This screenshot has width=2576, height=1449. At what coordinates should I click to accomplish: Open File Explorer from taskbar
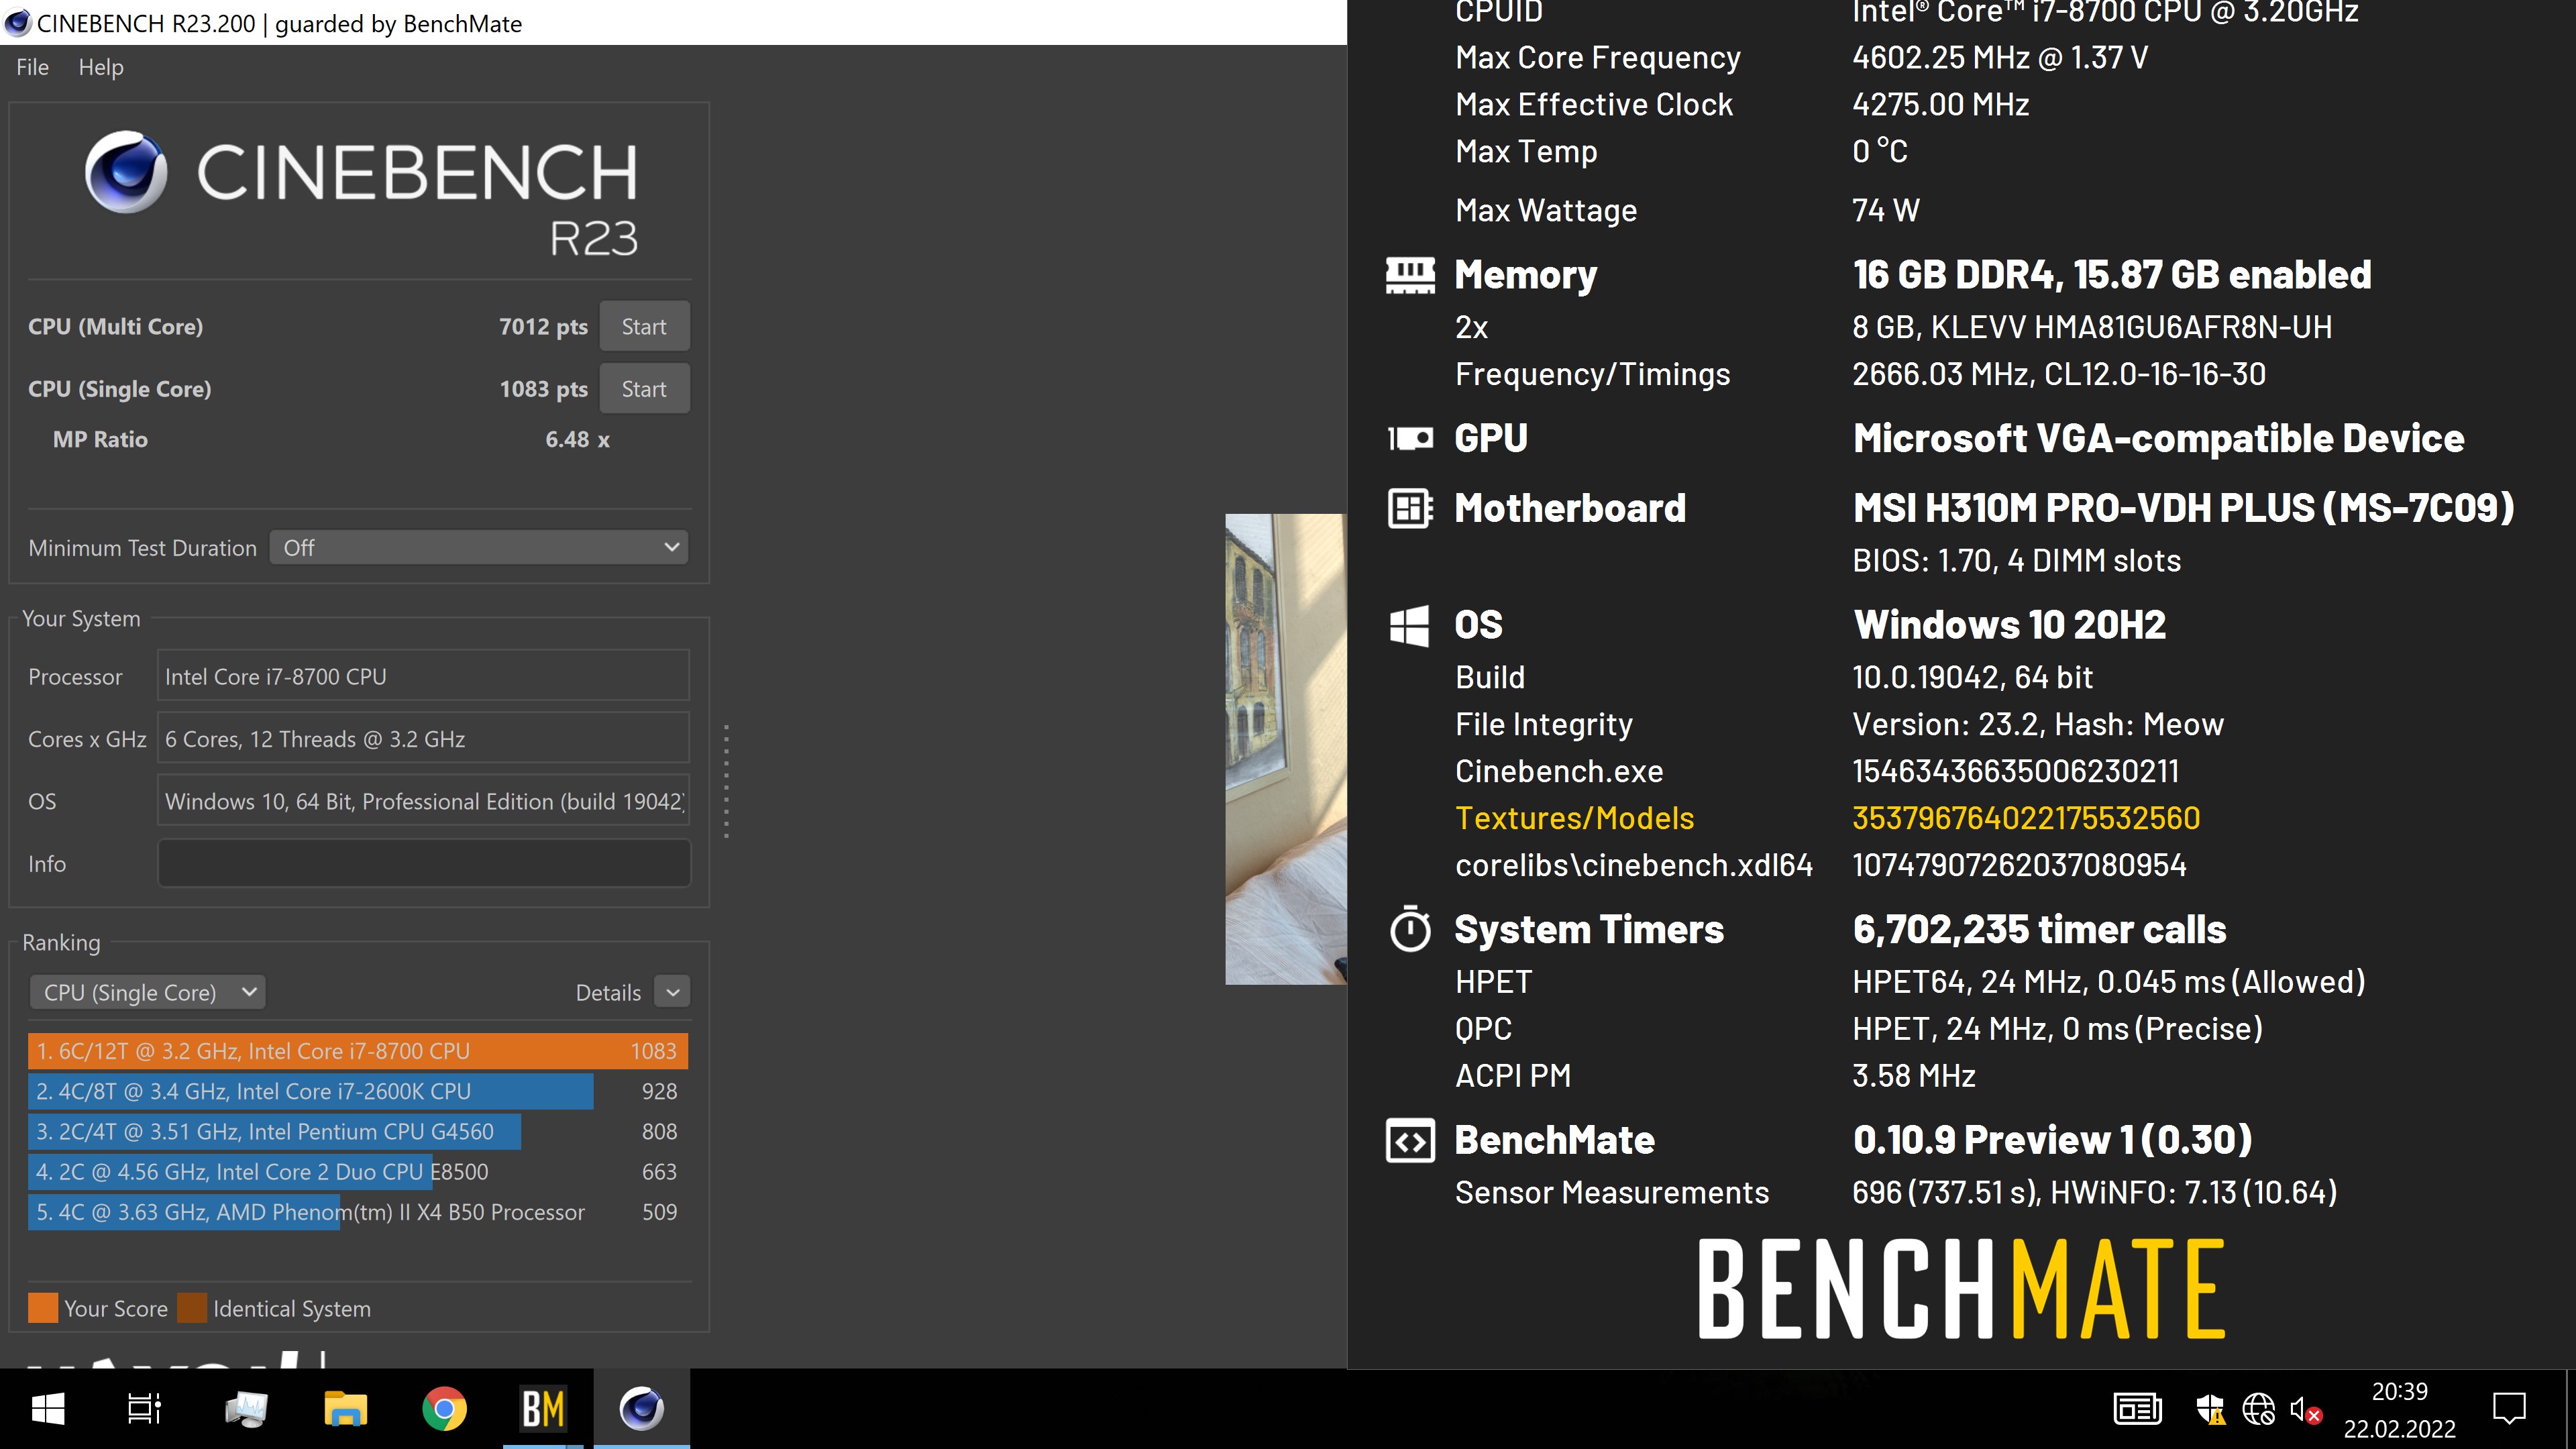[x=346, y=1409]
